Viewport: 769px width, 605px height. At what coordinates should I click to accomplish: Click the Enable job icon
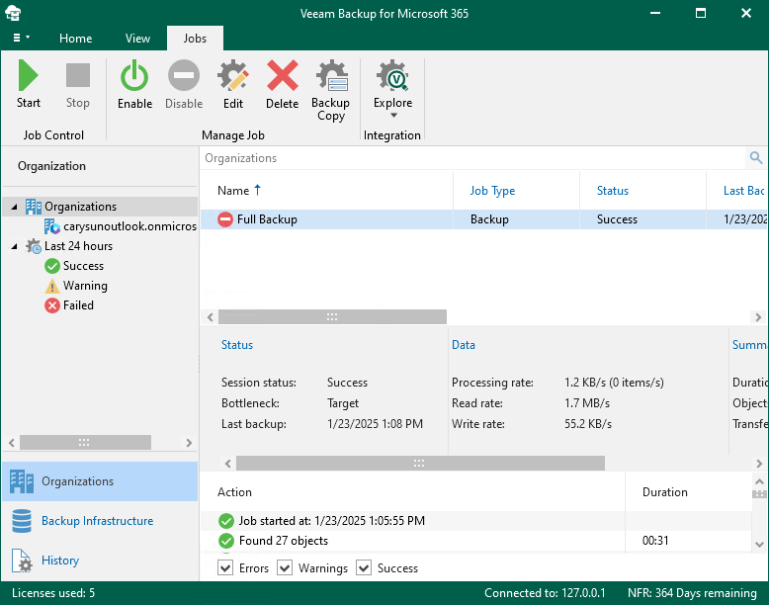coord(134,85)
